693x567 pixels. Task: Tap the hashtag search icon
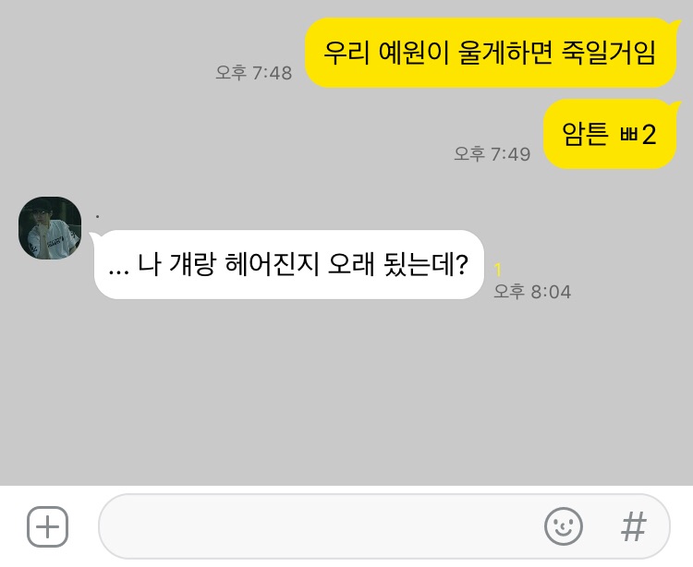pyautogui.click(x=633, y=526)
